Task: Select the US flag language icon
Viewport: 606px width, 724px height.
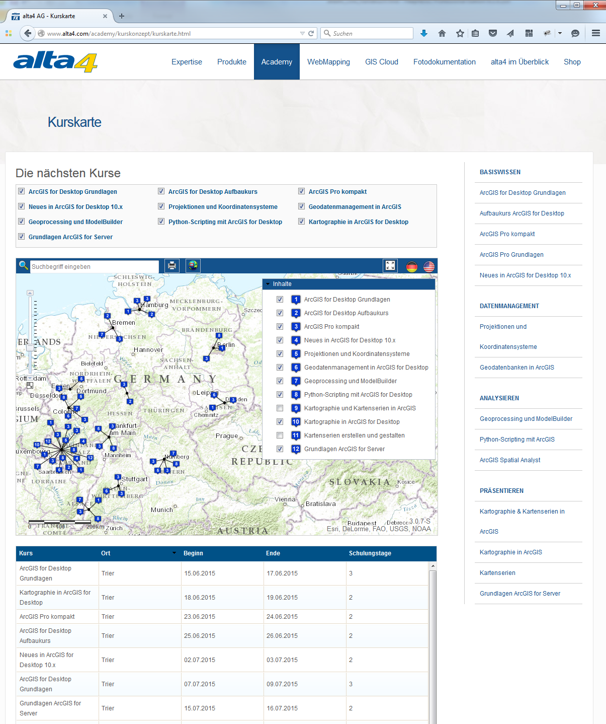Action: tap(429, 266)
